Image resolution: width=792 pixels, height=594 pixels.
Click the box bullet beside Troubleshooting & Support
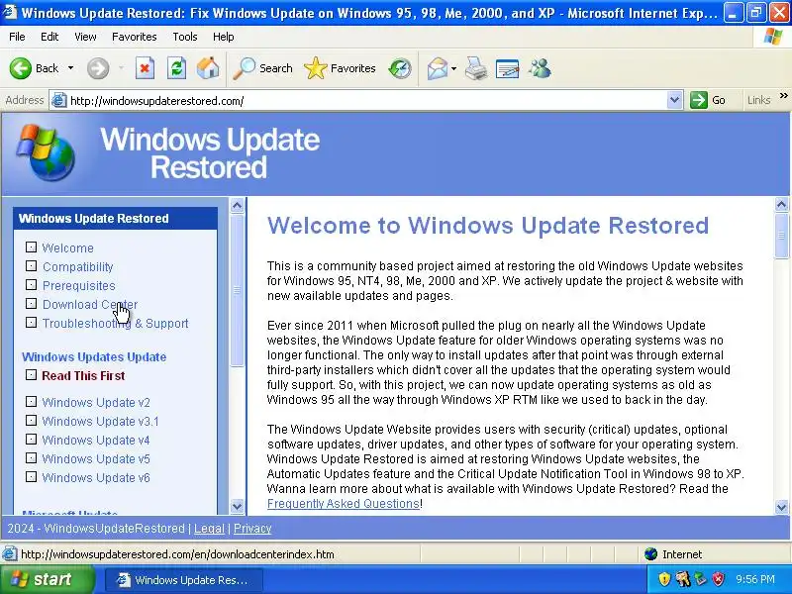[x=32, y=322]
